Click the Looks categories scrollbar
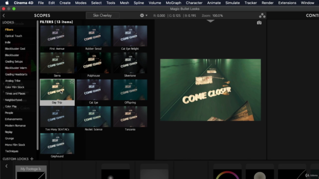 (37, 85)
